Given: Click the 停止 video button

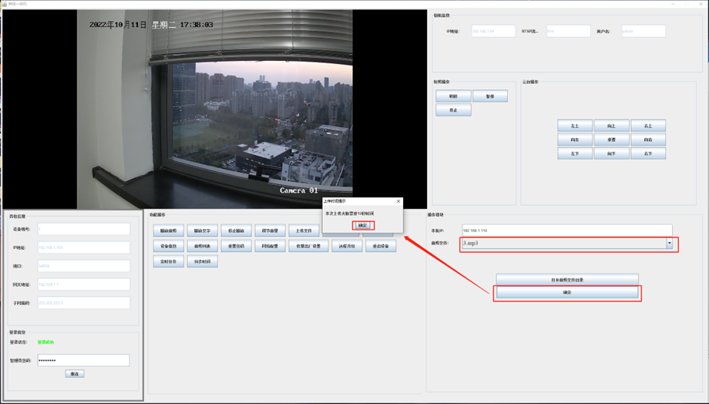Looking at the screenshot, I should coord(452,110).
